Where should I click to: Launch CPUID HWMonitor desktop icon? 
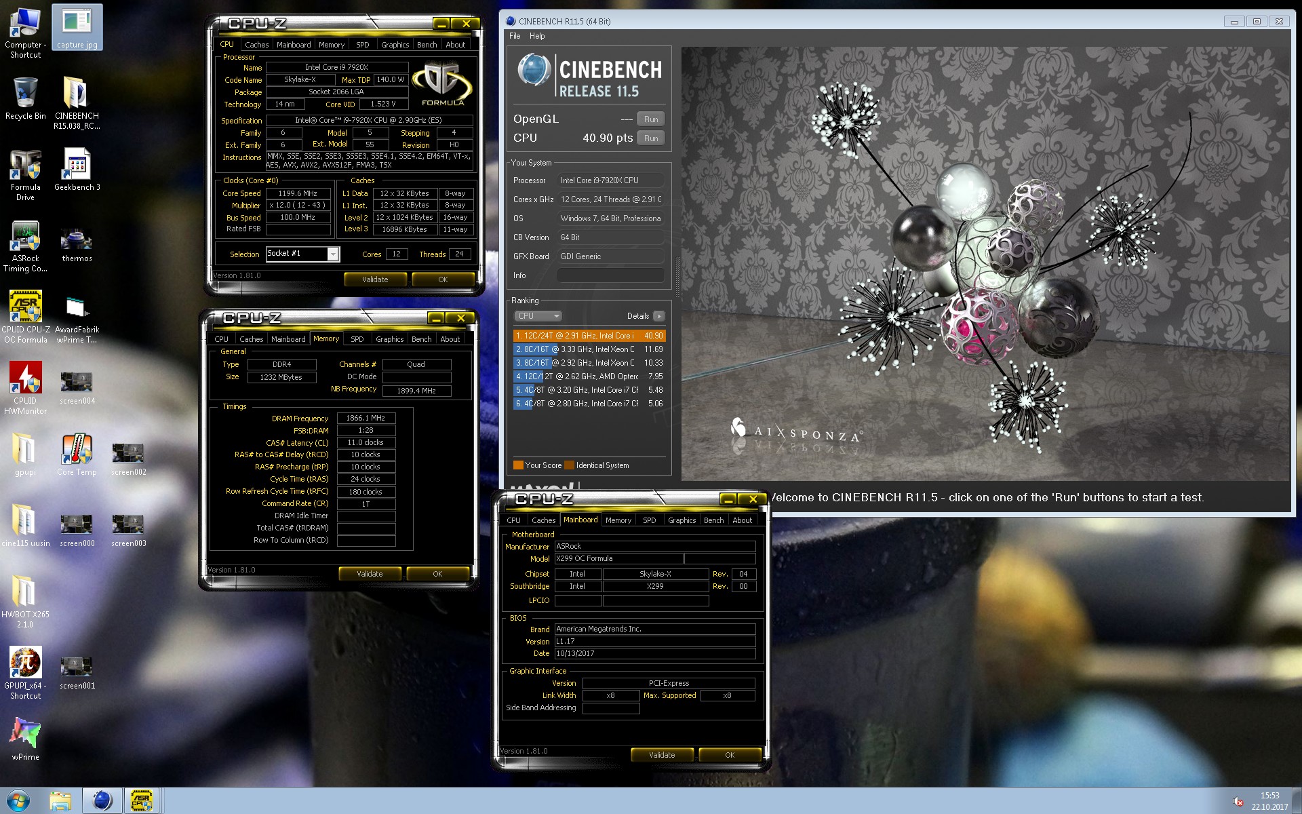[25, 388]
